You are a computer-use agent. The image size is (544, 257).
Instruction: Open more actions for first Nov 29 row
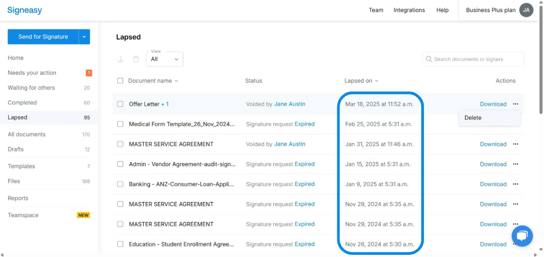[x=515, y=204]
